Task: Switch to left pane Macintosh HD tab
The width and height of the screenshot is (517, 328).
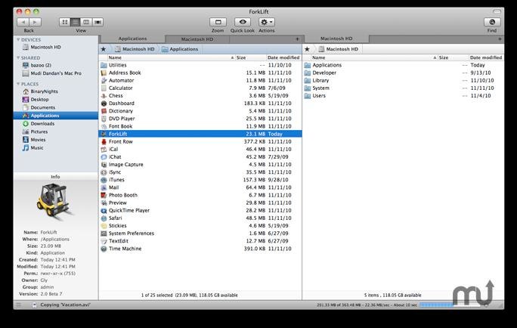Action: coord(197,39)
